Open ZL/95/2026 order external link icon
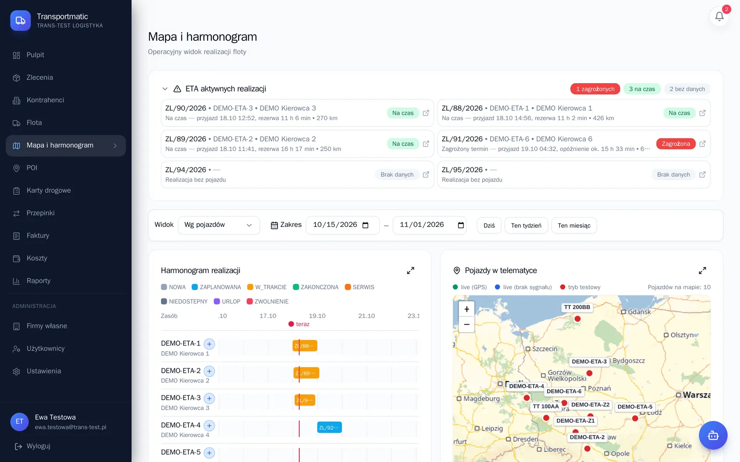 coord(702,175)
